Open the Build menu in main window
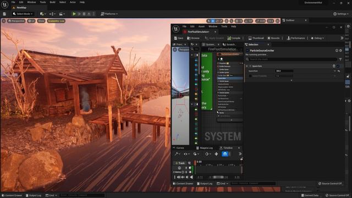 coord(53,2)
